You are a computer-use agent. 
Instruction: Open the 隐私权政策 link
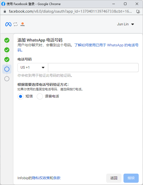click(41, 178)
